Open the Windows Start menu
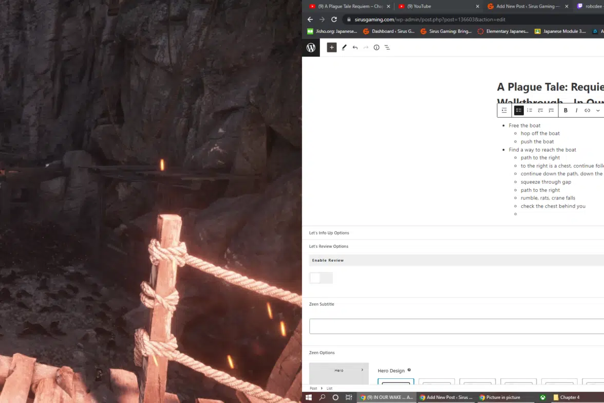Screen dimensions: 604x403 click(309, 397)
